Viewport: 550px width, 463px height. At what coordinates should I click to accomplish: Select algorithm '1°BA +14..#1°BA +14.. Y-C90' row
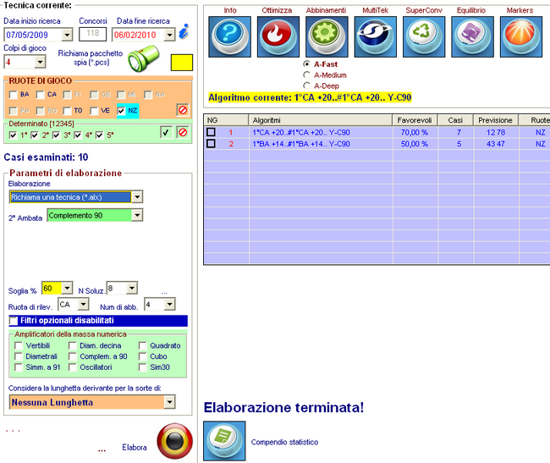coord(377,143)
